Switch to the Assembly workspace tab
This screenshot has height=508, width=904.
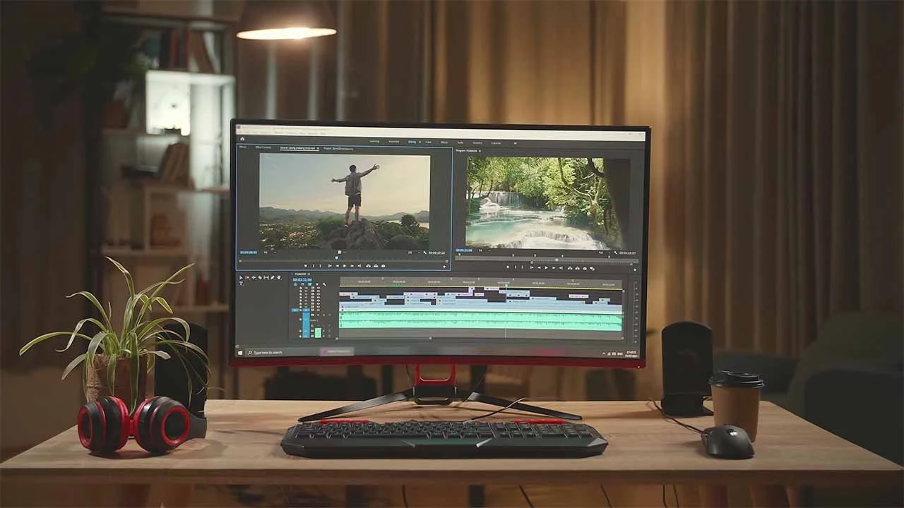pyautogui.click(x=393, y=142)
